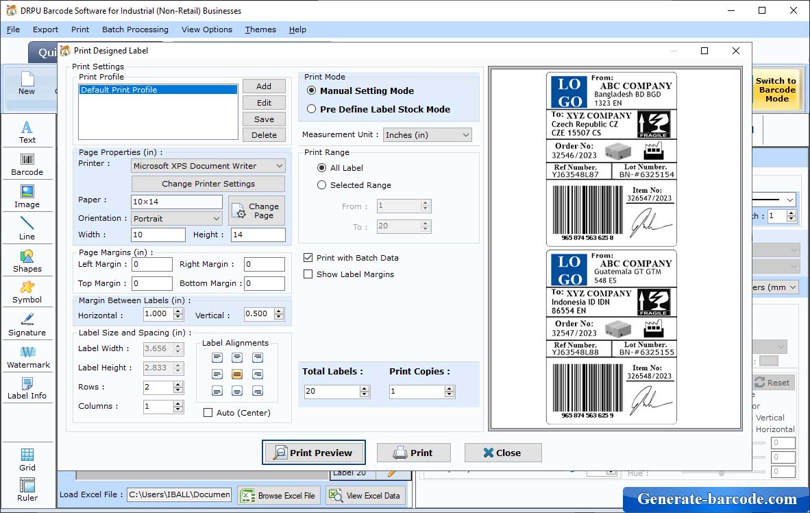Image resolution: width=810 pixels, height=513 pixels.
Task: Select the Line tool in sidebar
Action: [27, 228]
